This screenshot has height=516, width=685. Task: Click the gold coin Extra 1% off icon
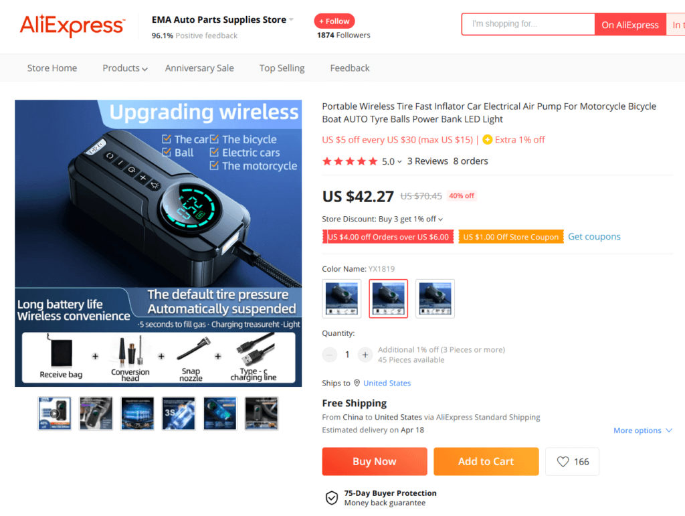click(x=488, y=140)
